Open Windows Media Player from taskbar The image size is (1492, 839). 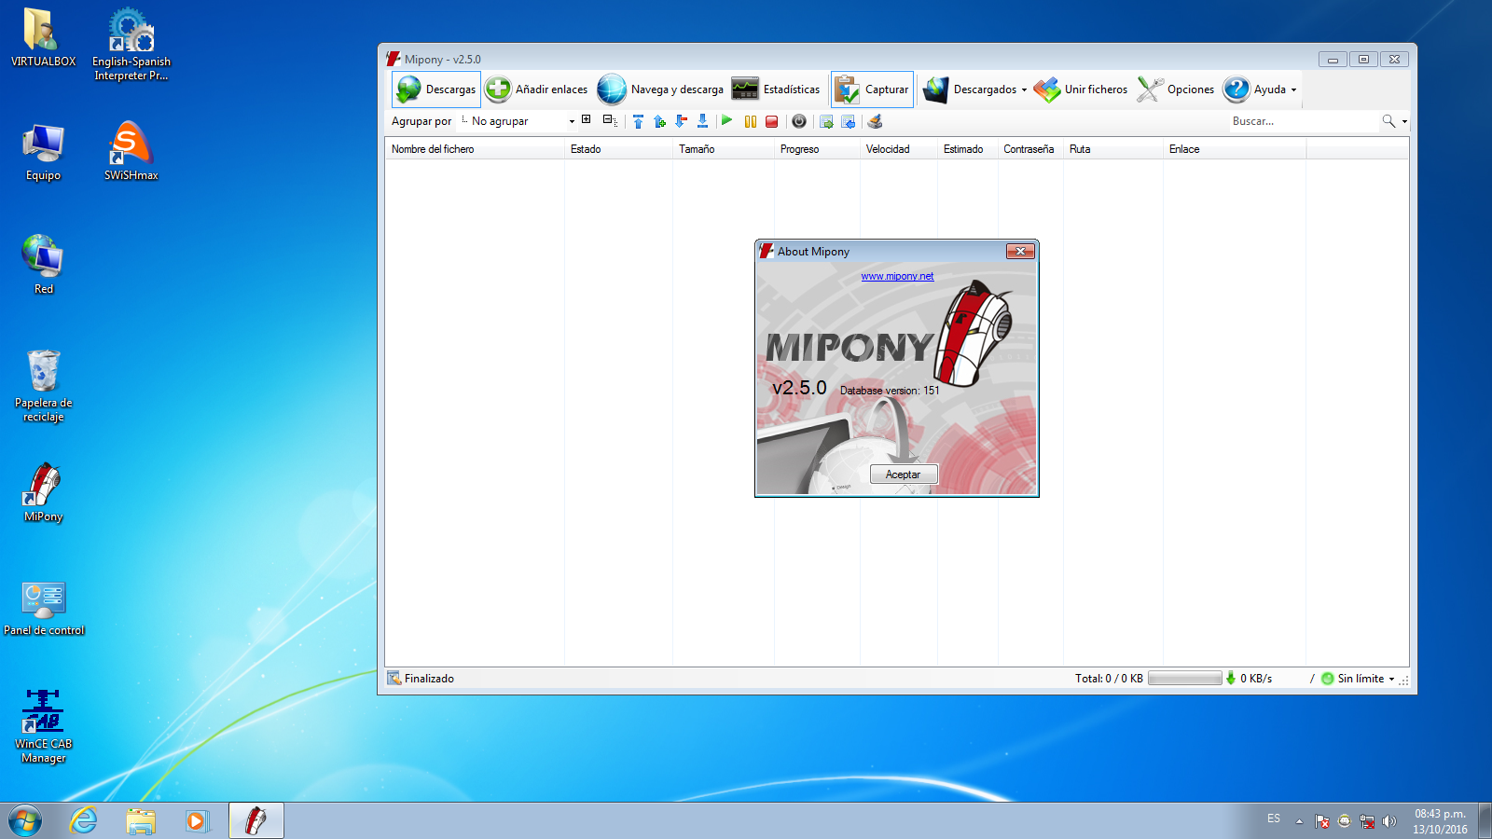(x=197, y=821)
